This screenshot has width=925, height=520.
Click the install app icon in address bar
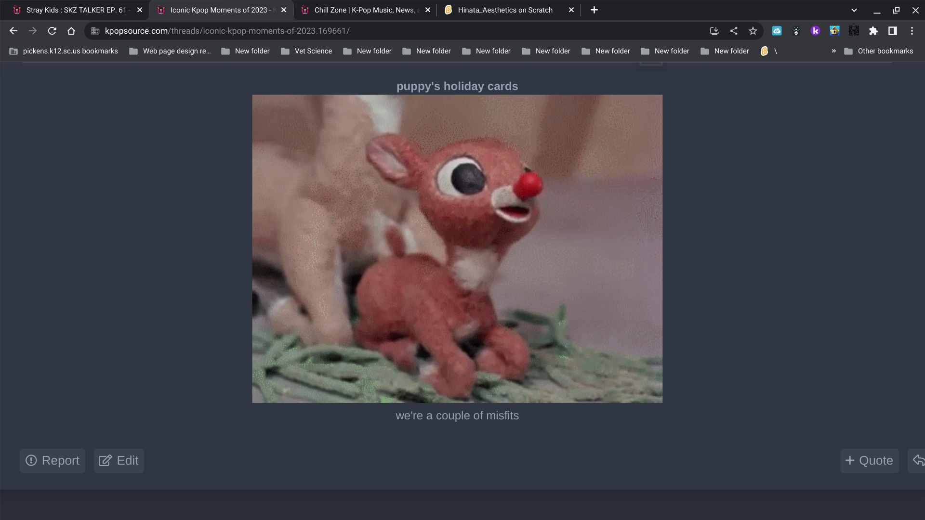[714, 31]
